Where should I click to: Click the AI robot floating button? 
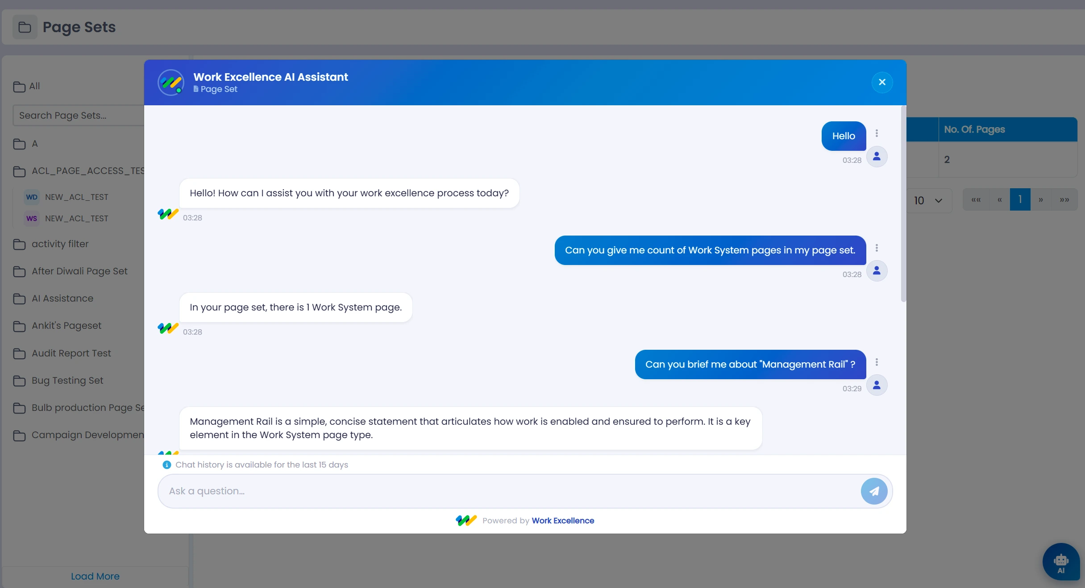[1061, 562]
